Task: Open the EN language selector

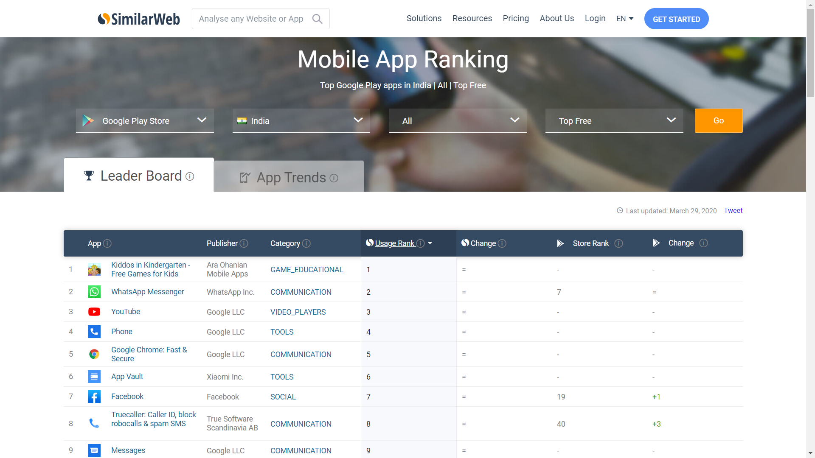Action: point(624,18)
